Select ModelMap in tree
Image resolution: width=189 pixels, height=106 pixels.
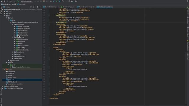tap(22, 48)
